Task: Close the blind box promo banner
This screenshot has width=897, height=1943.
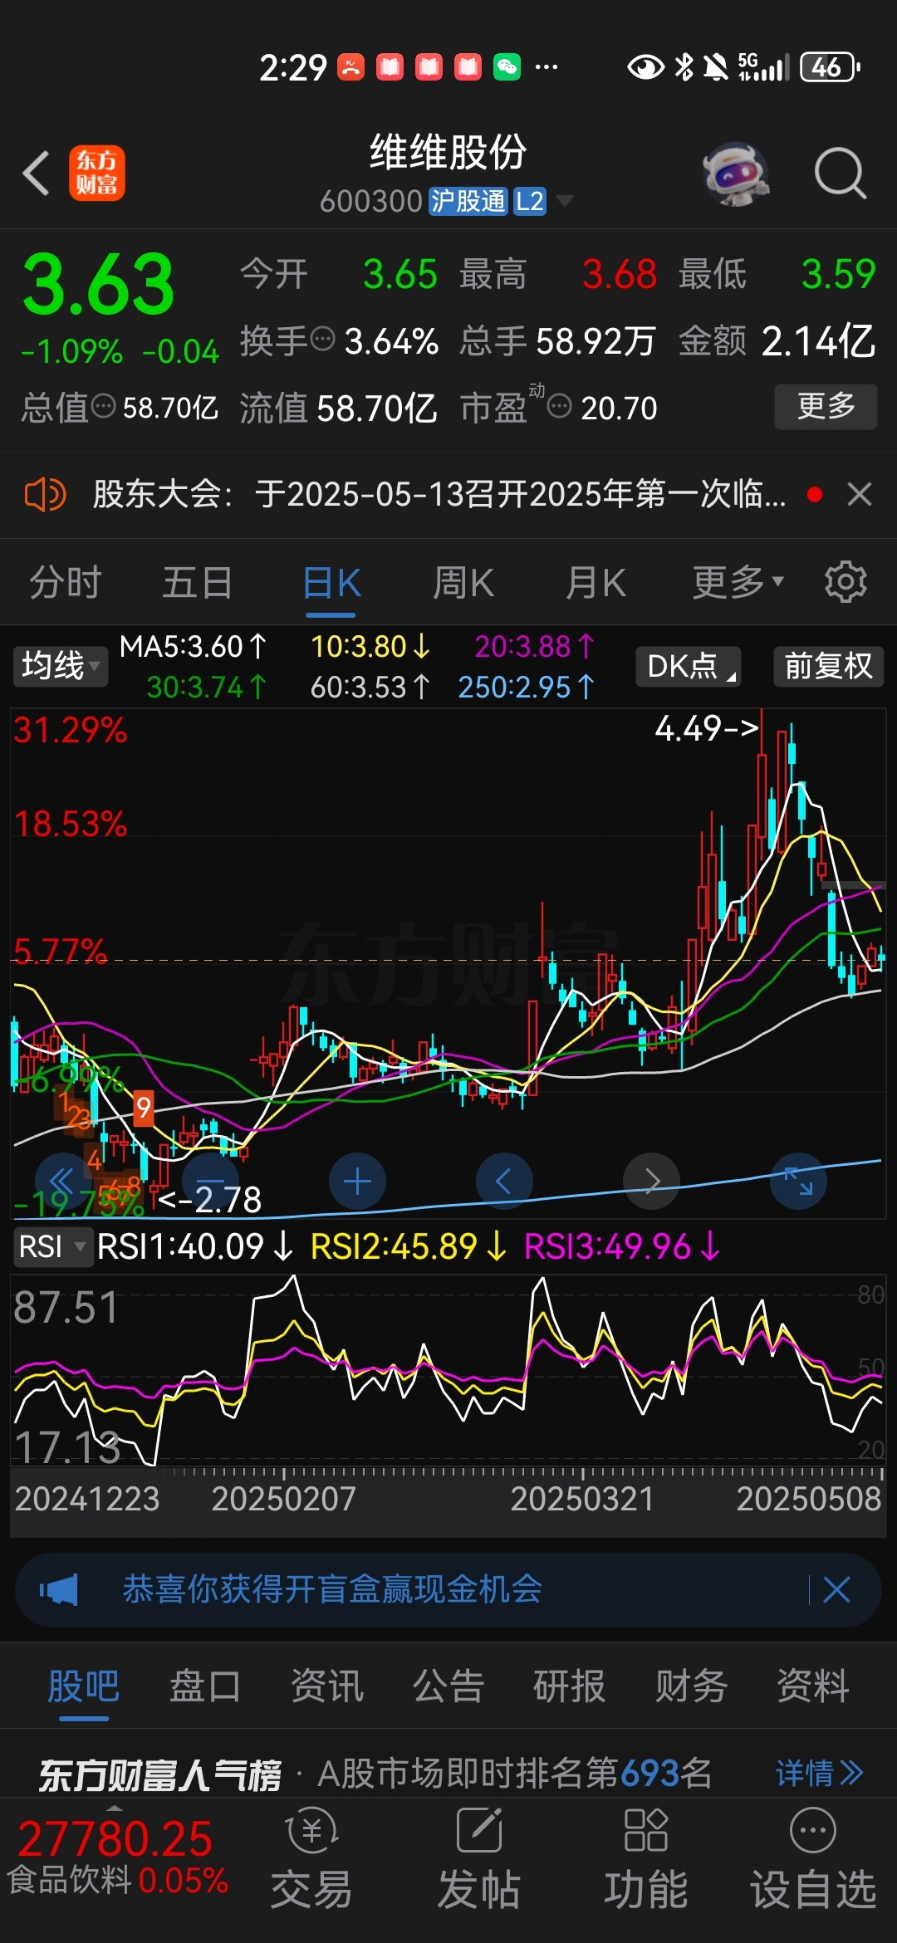Action: pos(836,1590)
